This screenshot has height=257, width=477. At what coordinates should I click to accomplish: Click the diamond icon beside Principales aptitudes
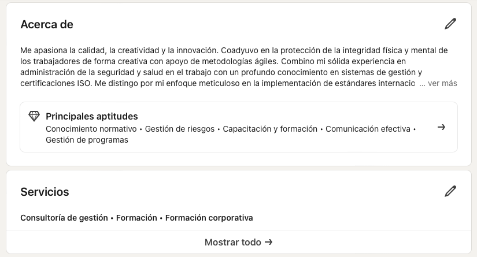pos(34,116)
